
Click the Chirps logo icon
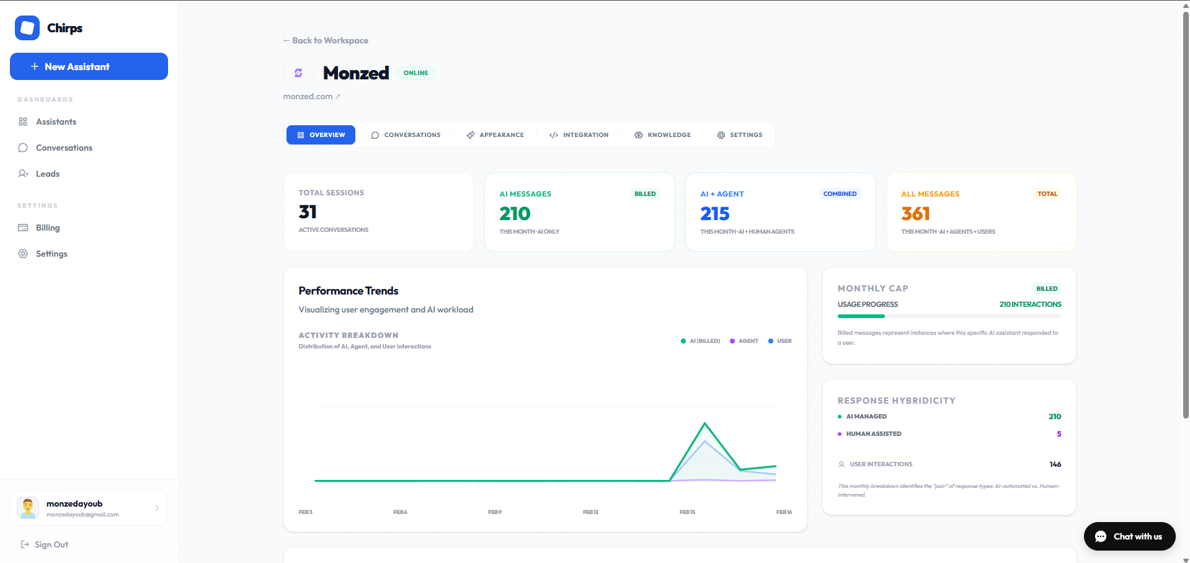[x=27, y=27]
